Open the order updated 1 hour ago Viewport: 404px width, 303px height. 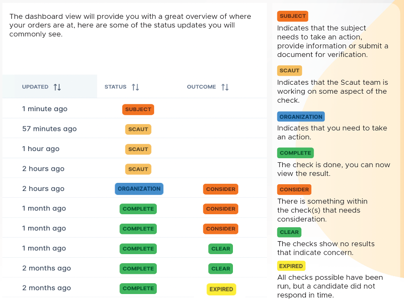(134, 148)
